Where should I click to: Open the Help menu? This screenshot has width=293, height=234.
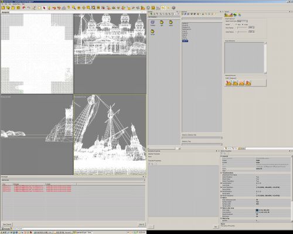coord(23,4)
